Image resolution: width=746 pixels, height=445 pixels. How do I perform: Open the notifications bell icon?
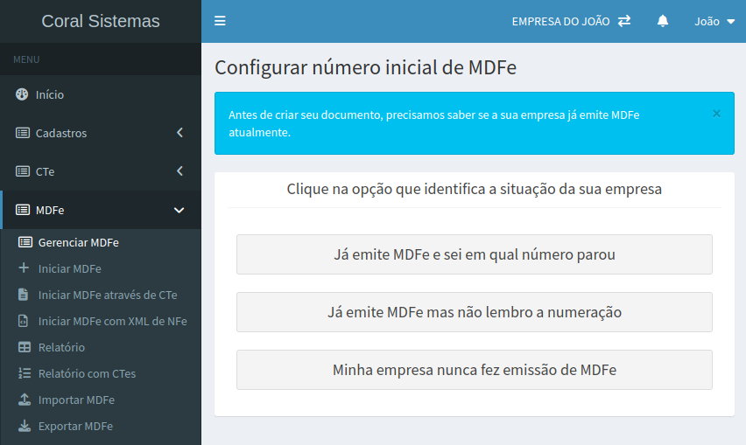pyautogui.click(x=663, y=21)
